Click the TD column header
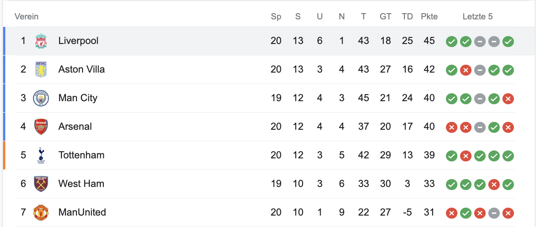 (x=407, y=17)
